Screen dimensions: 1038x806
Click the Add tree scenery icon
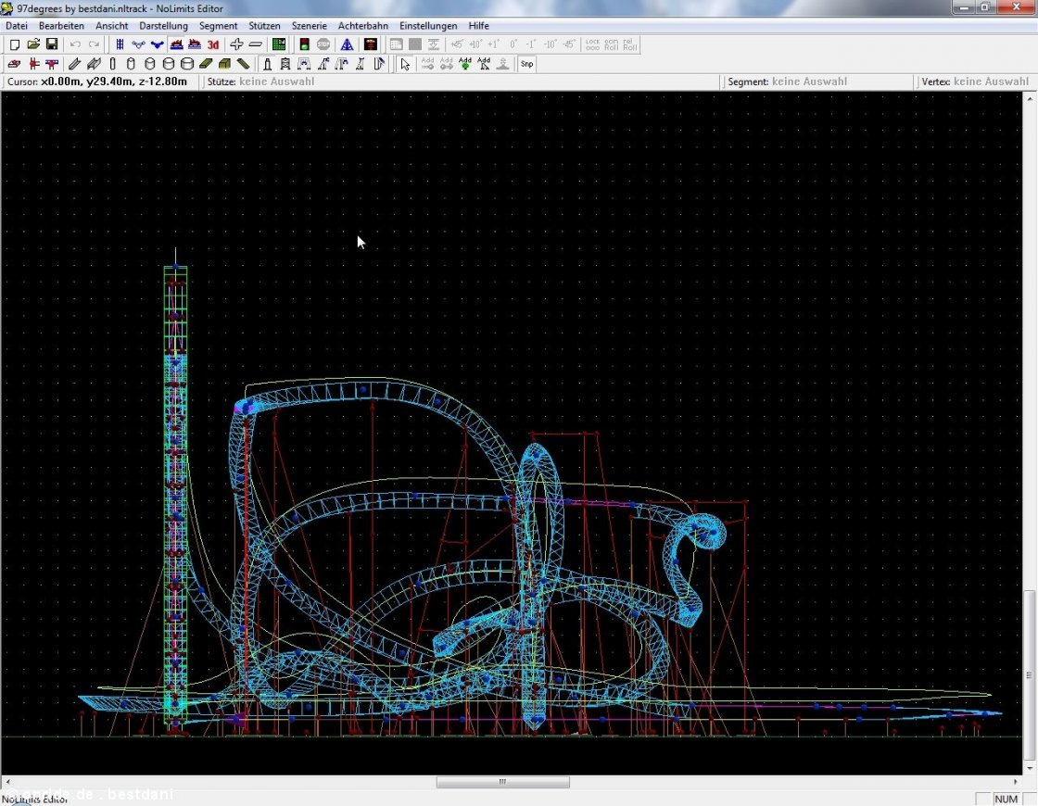(x=465, y=64)
